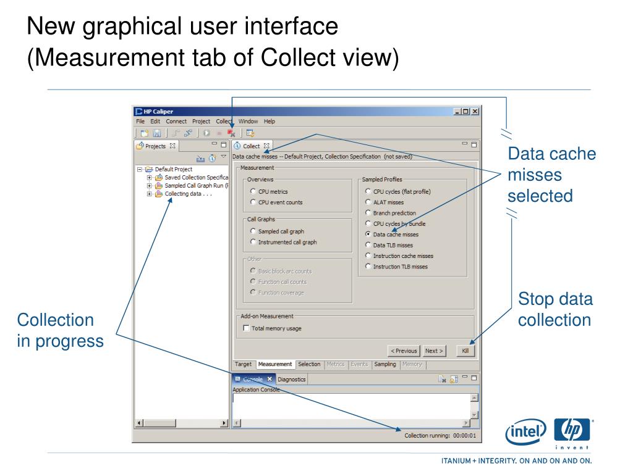Click the Import icon in Projects panel
The image size is (633, 474).
(x=201, y=159)
